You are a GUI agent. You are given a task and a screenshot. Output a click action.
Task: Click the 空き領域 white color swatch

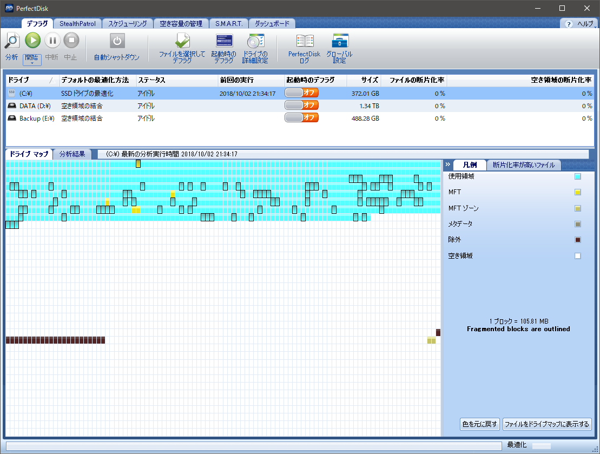(x=578, y=256)
